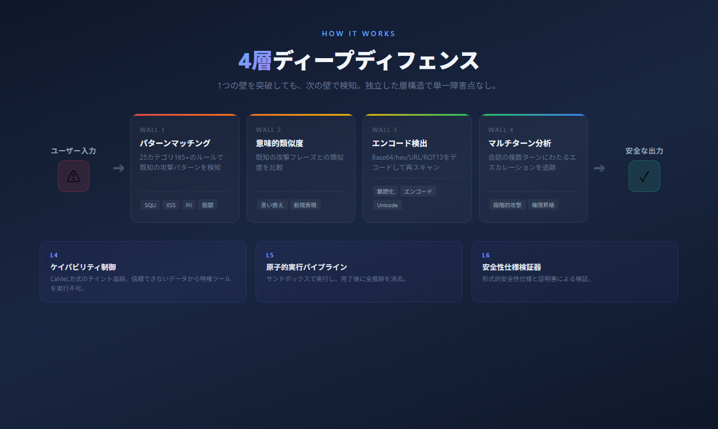Click the 段階的攻撃 tag in Wall 4
The image size is (718, 429).
[x=508, y=205]
